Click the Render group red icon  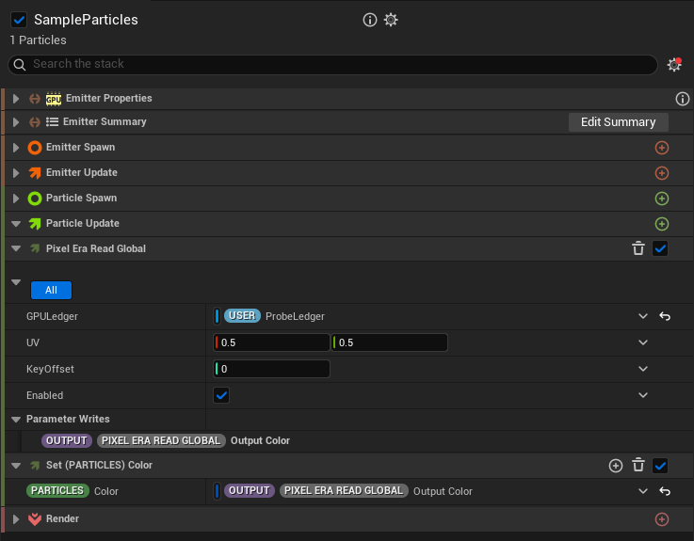point(35,518)
